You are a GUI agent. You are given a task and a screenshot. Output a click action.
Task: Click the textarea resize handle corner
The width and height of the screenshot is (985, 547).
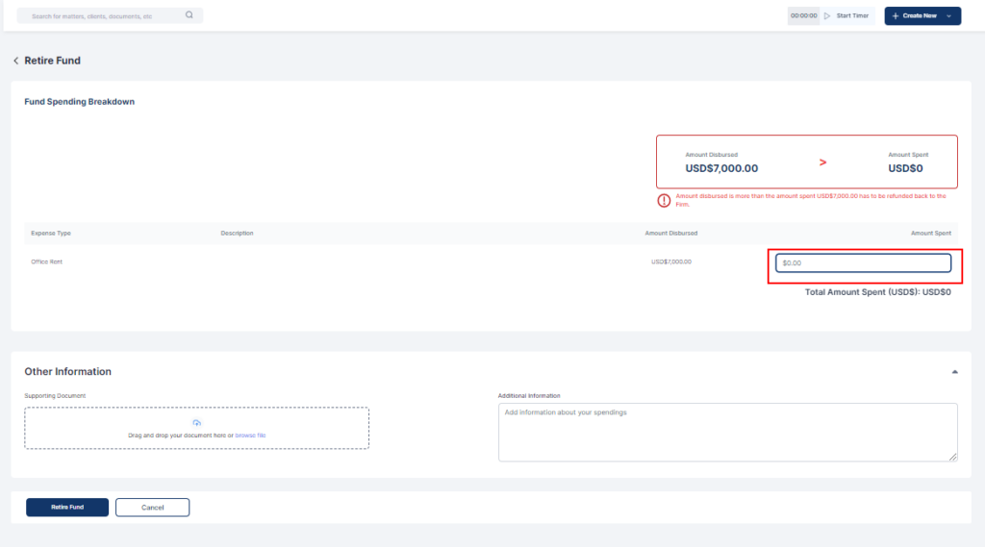click(953, 457)
